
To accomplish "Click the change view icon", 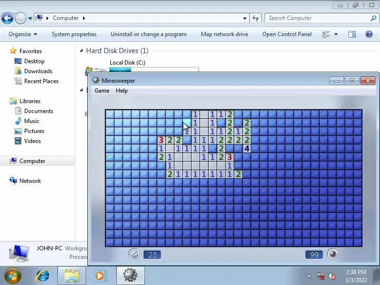I will [326, 34].
